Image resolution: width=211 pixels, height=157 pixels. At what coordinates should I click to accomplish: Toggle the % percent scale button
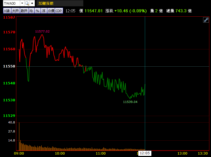point(37,11)
